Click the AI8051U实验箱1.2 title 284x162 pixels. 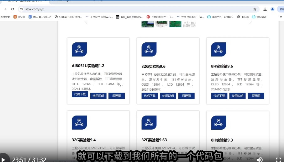[x=88, y=66]
